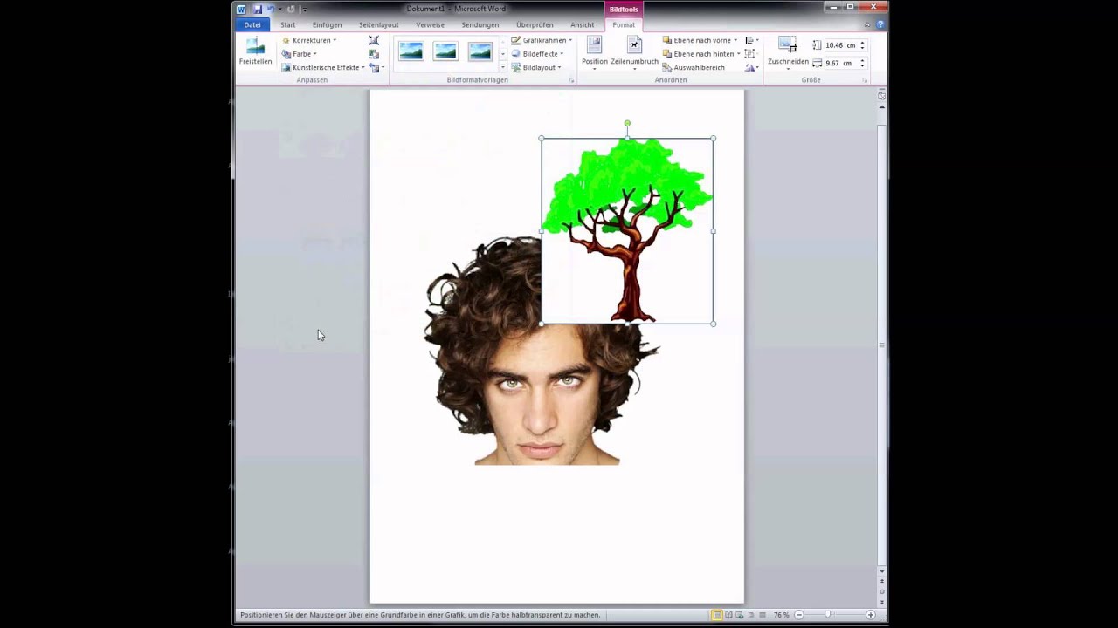Viewport: 1118px width, 628px height.
Task: Switch to the Einfügen tab
Action: [x=327, y=24]
